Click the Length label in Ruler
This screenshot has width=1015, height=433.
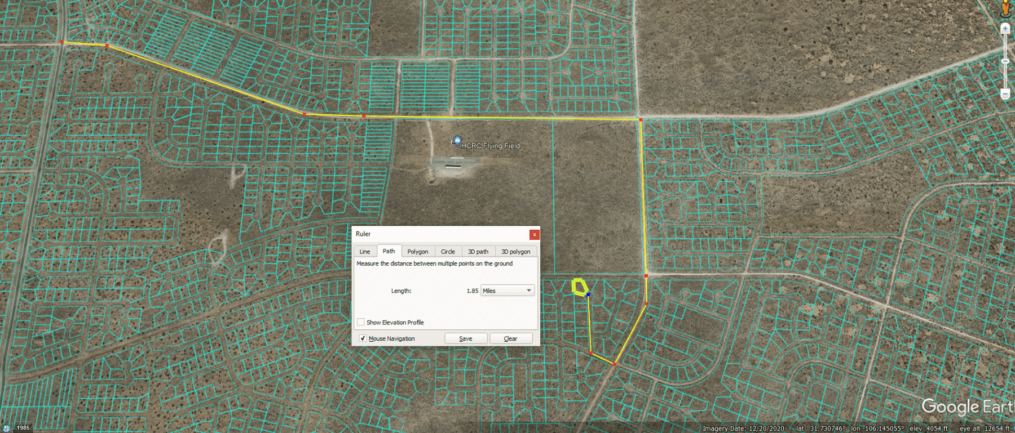(x=401, y=291)
